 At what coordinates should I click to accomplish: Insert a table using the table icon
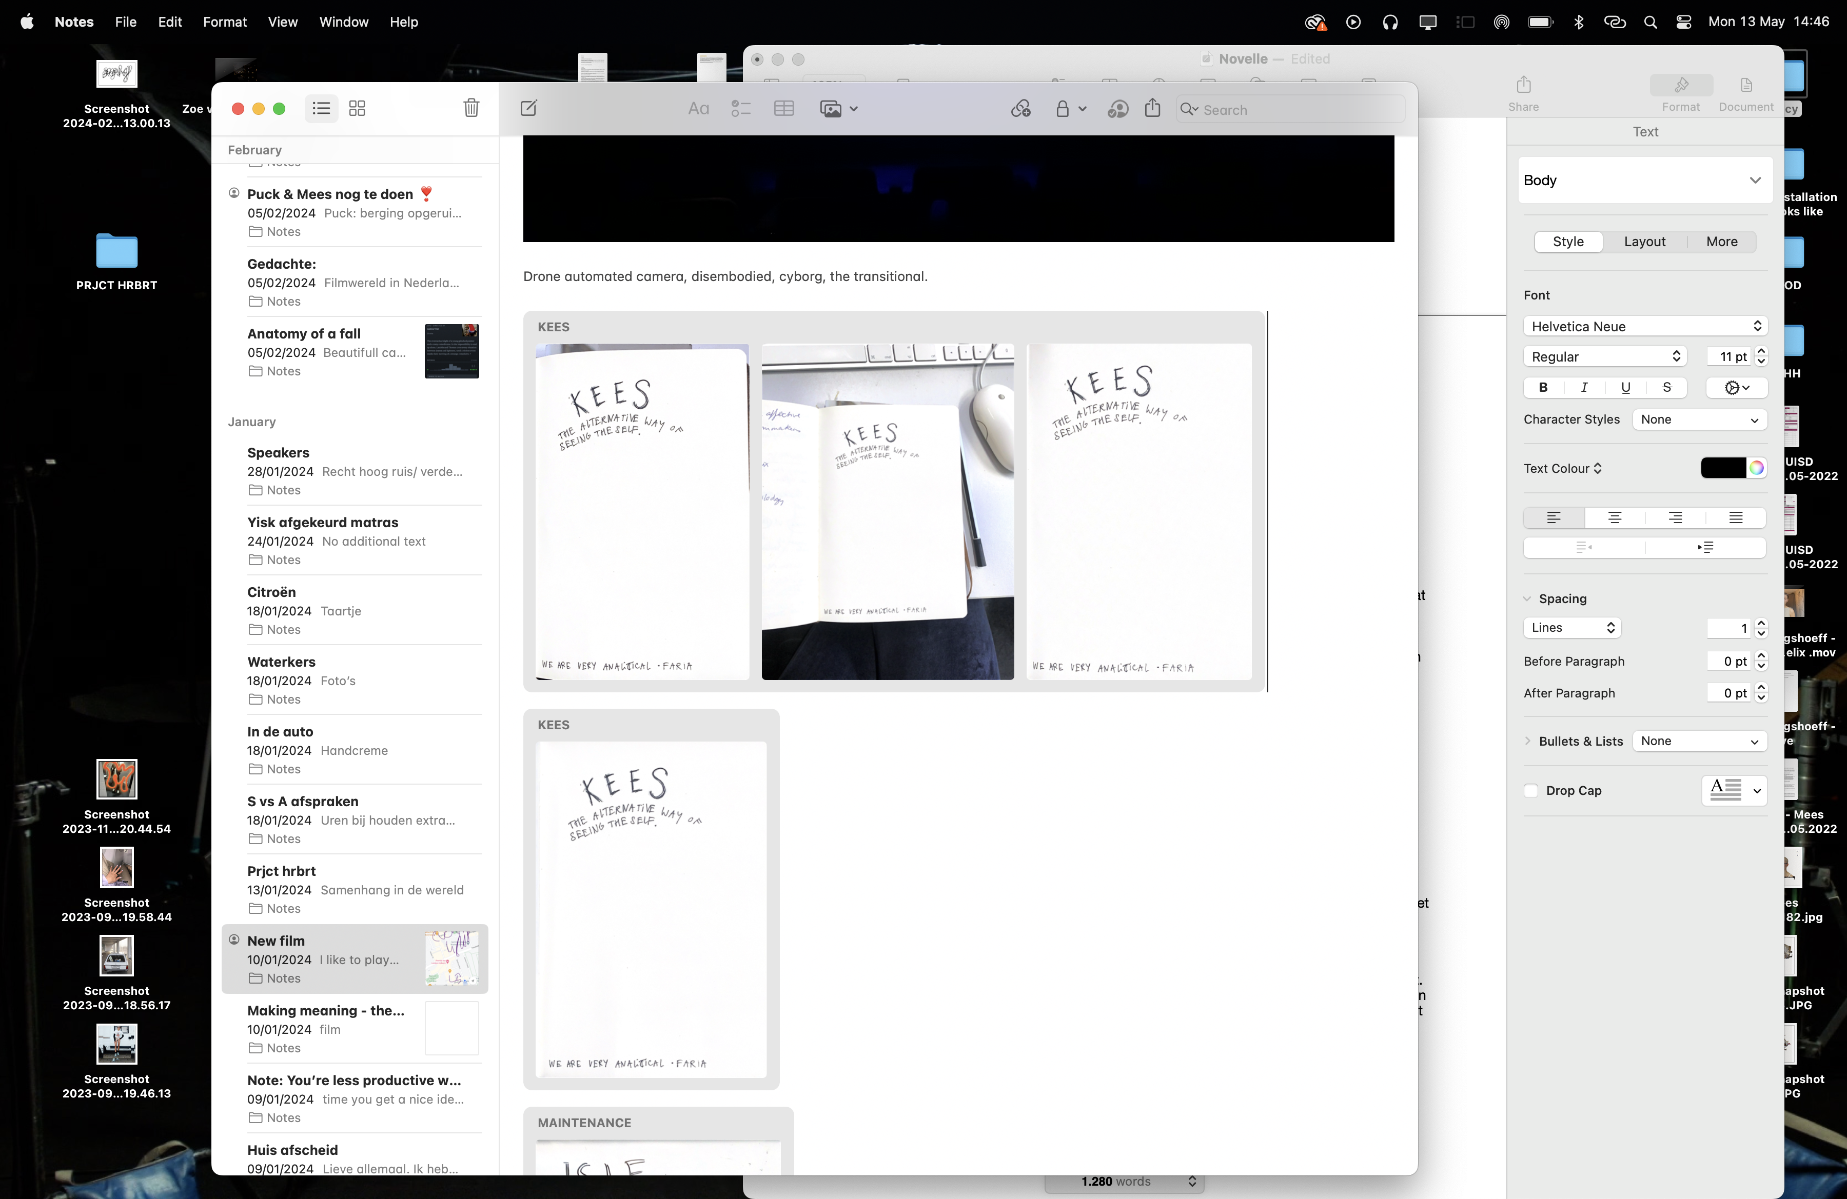pos(784,109)
